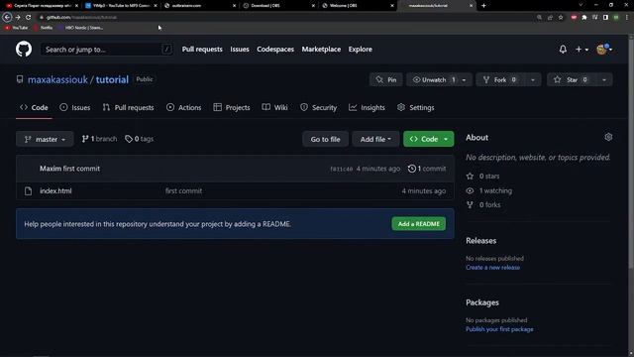Open the master branch selector

45,139
